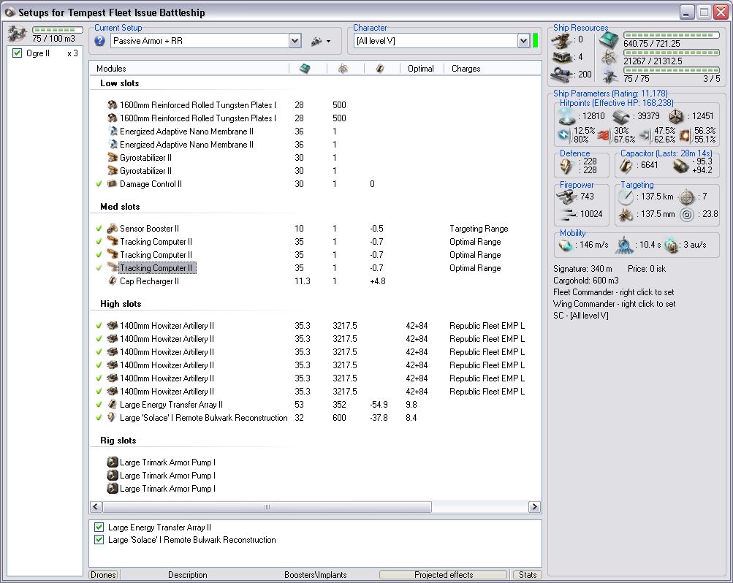Image resolution: width=733 pixels, height=583 pixels.
Task: Toggle the Damage Control II active checkmark
Action: point(99,184)
